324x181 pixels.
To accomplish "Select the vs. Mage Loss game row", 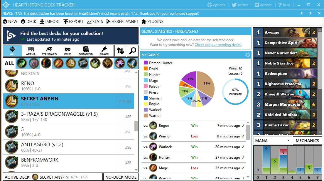I will pyautogui.click(x=194, y=168).
